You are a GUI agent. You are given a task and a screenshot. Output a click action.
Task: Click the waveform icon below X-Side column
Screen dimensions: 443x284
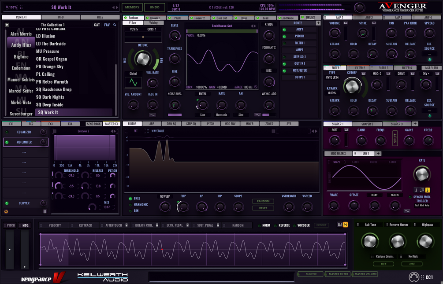[x=257, y=115]
